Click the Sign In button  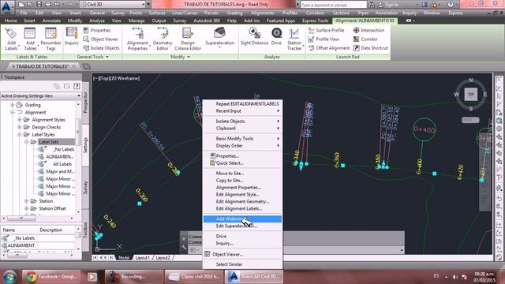pos(388,5)
